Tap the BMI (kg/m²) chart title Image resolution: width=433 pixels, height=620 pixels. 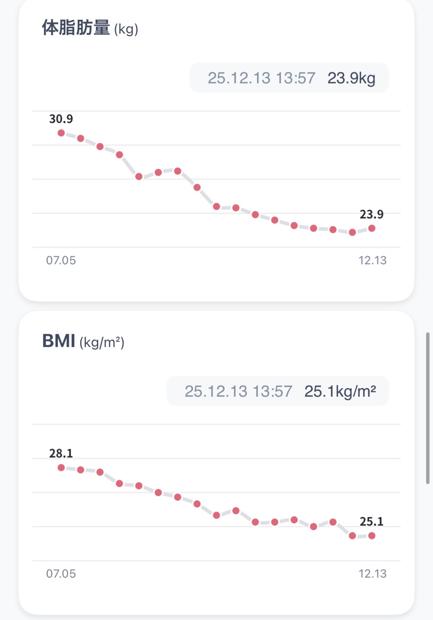click(83, 341)
